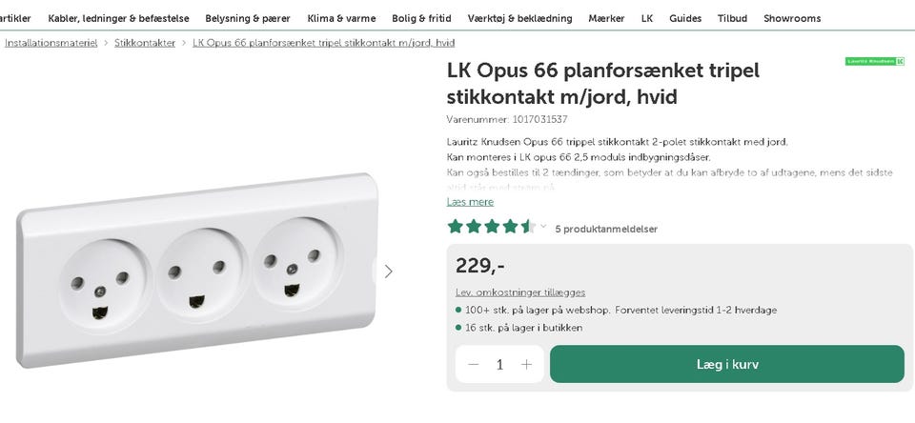Click the star rating icons
This screenshot has height=423, width=915.
[491, 227]
